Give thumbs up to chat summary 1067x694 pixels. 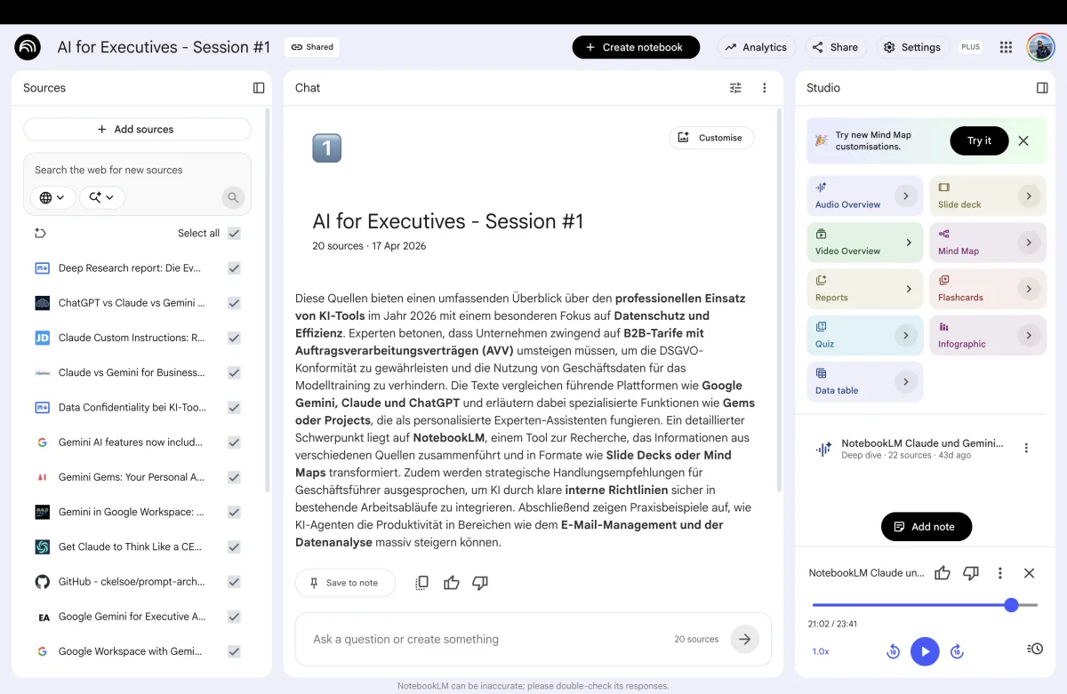coord(452,583)
